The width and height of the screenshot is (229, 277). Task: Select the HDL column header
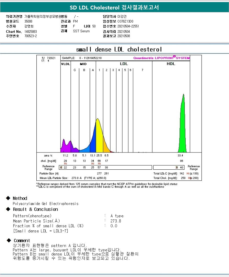(171, 64)
